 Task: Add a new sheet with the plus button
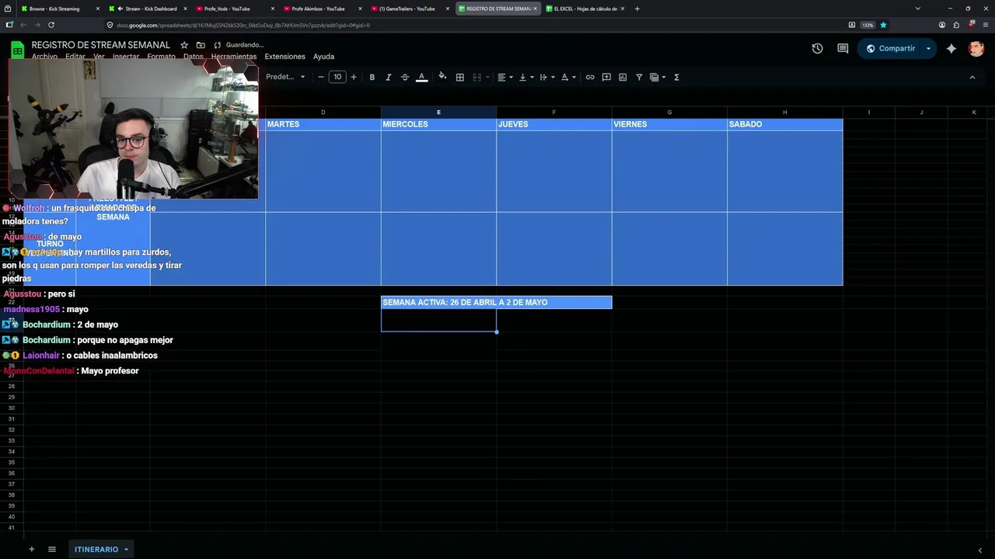tap(32, 549)
